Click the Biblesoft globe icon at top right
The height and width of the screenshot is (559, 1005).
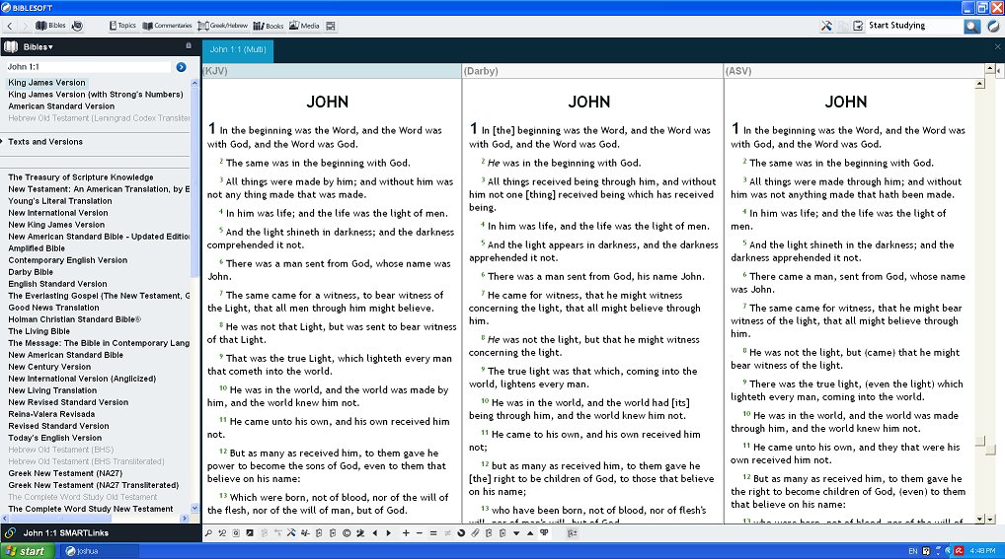point(993,27)
